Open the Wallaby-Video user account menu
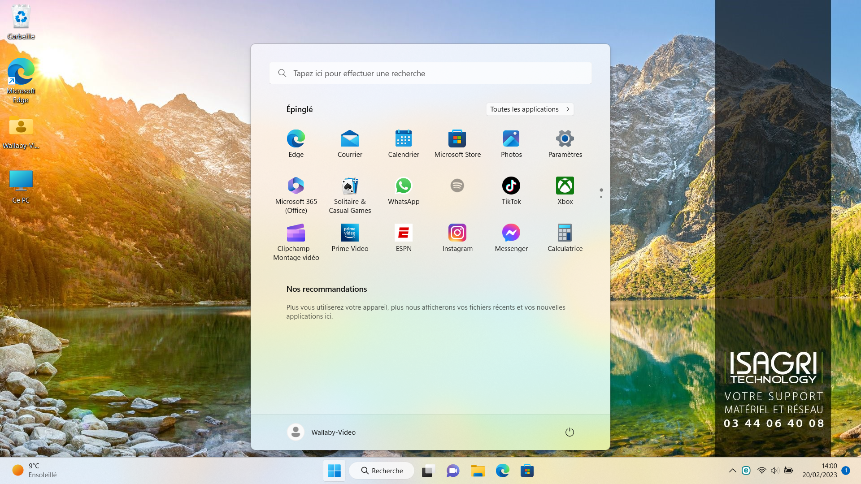 (322, 432)
